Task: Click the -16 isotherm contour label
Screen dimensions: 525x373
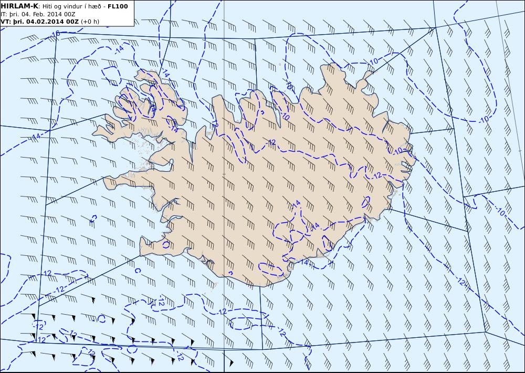Action: (x=55, y=34)
